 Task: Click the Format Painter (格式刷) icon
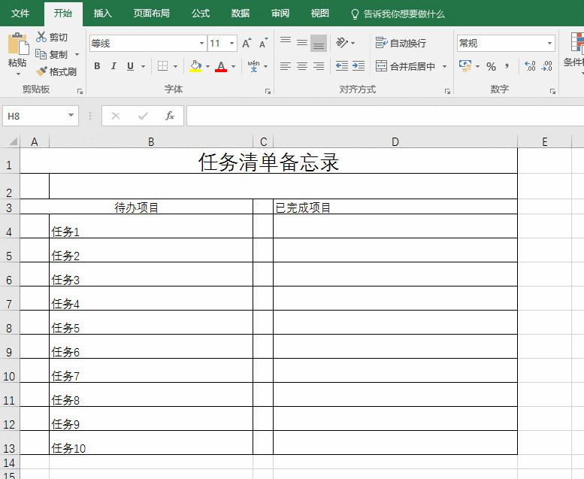coord(42,72)
